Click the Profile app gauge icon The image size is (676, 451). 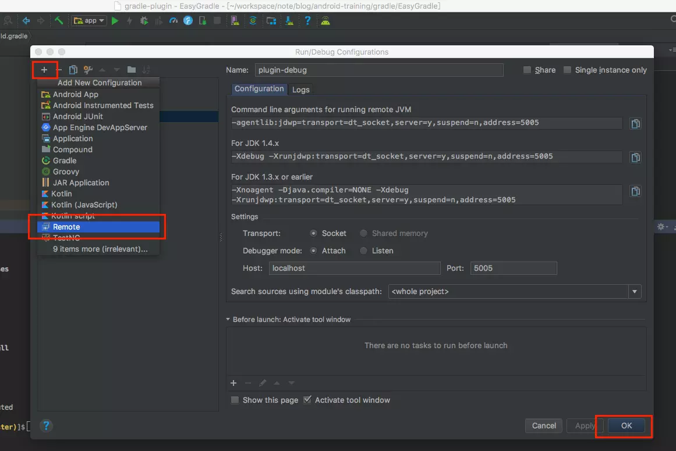pos(174,21)
